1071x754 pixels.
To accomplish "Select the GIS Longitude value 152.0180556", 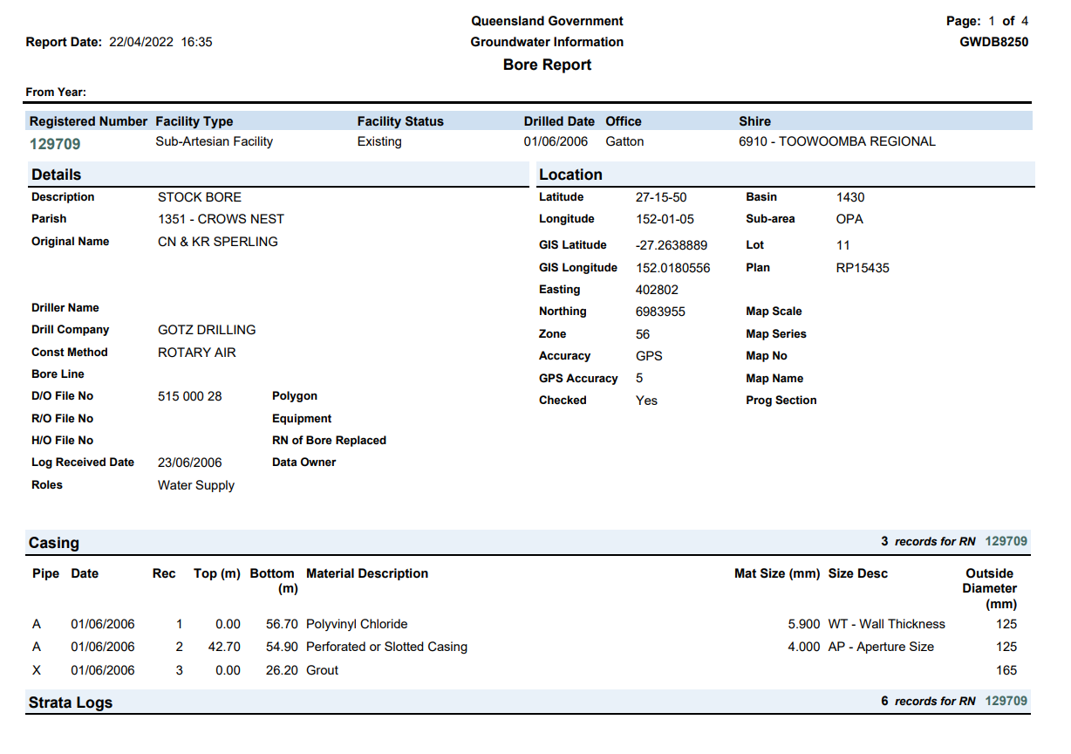I will point(672,268).
